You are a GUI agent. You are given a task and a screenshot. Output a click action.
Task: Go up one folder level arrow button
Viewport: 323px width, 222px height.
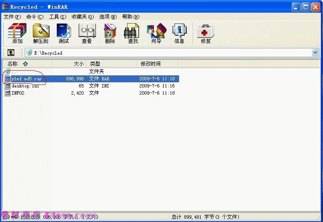click(x=11, y=53)
